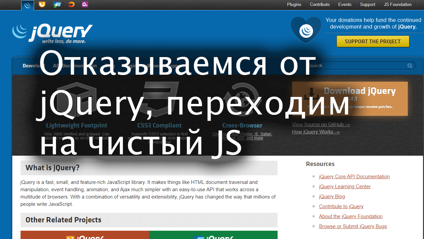Click the 'Lightweight Footprint' heading
Viewport: 424px width, 239px height.
[x=77, y=125]
